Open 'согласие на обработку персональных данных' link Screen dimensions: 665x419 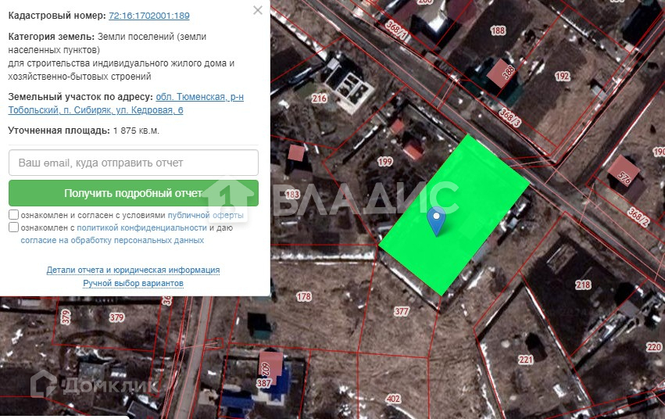pyautogui.click(x=113, y=240)
